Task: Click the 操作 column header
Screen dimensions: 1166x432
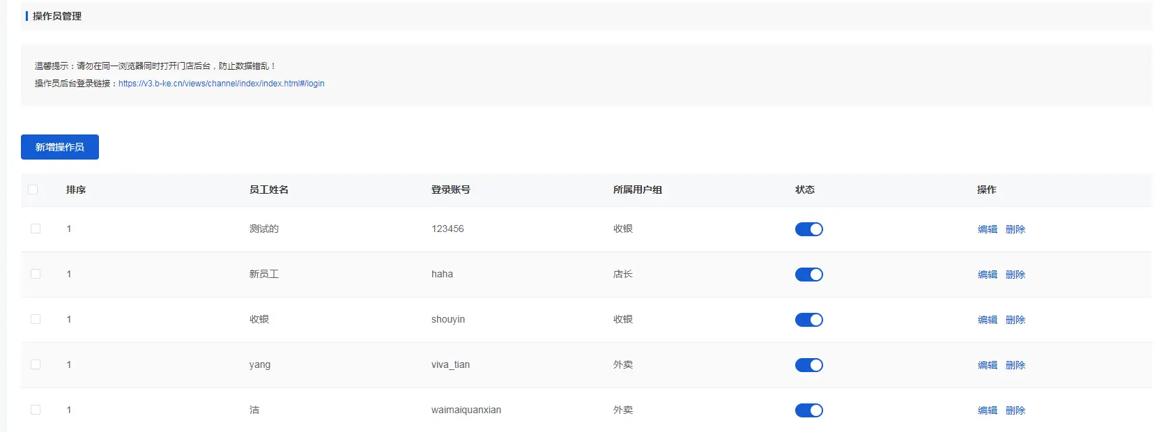Action: (x=987, y=190)
